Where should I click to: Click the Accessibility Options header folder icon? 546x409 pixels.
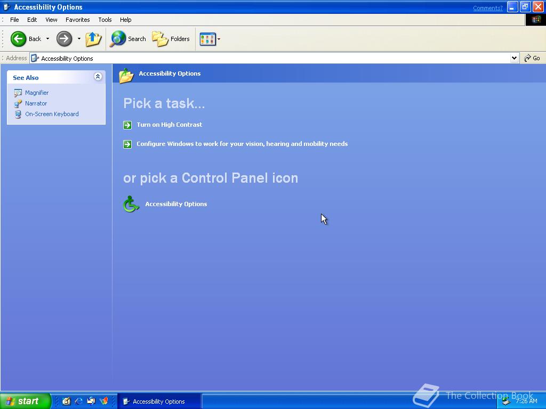tap(126, 75)
